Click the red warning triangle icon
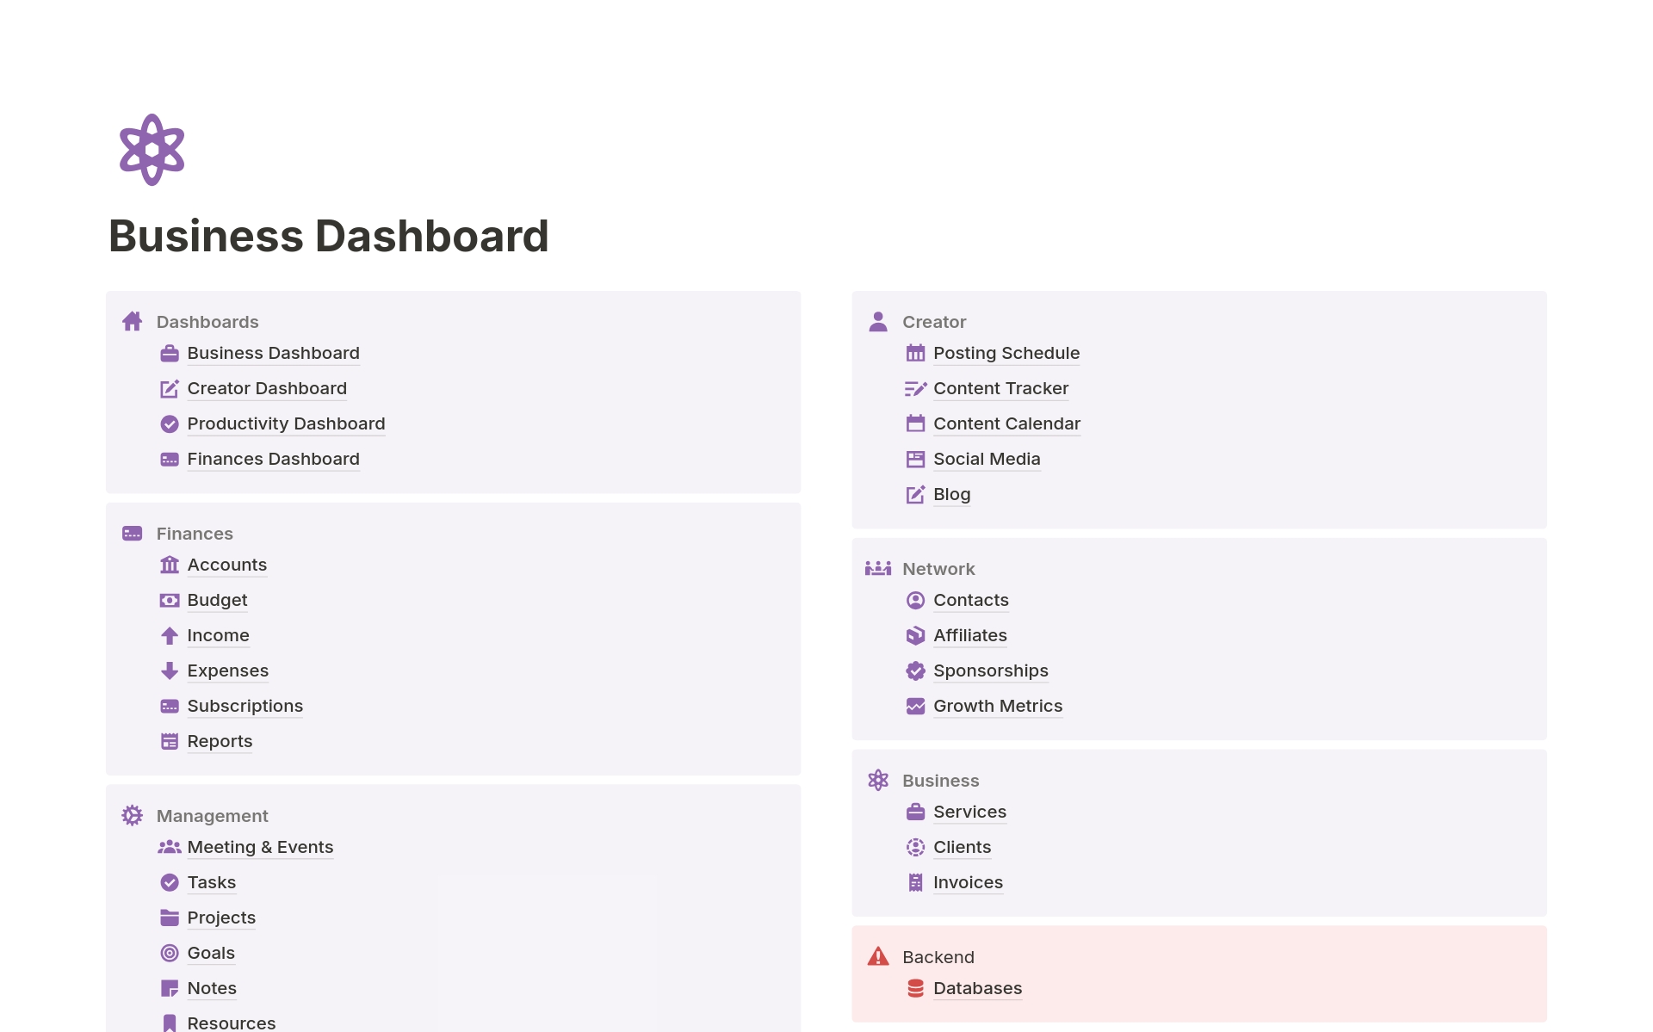The height and width of the screenshot is (1032, 1653). (x=877, y=956)
